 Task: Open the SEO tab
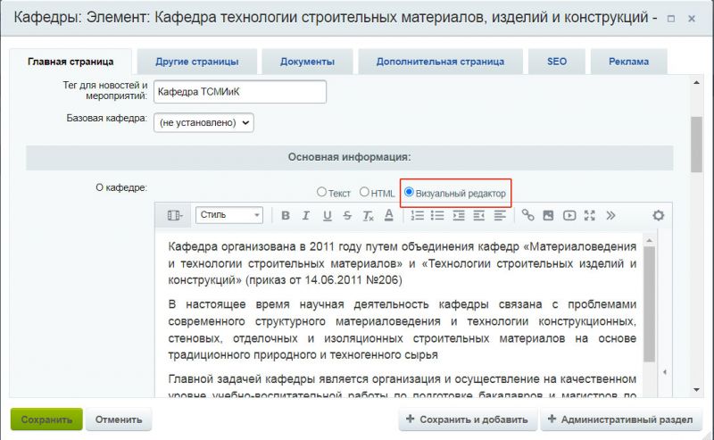tap(557, 62)
